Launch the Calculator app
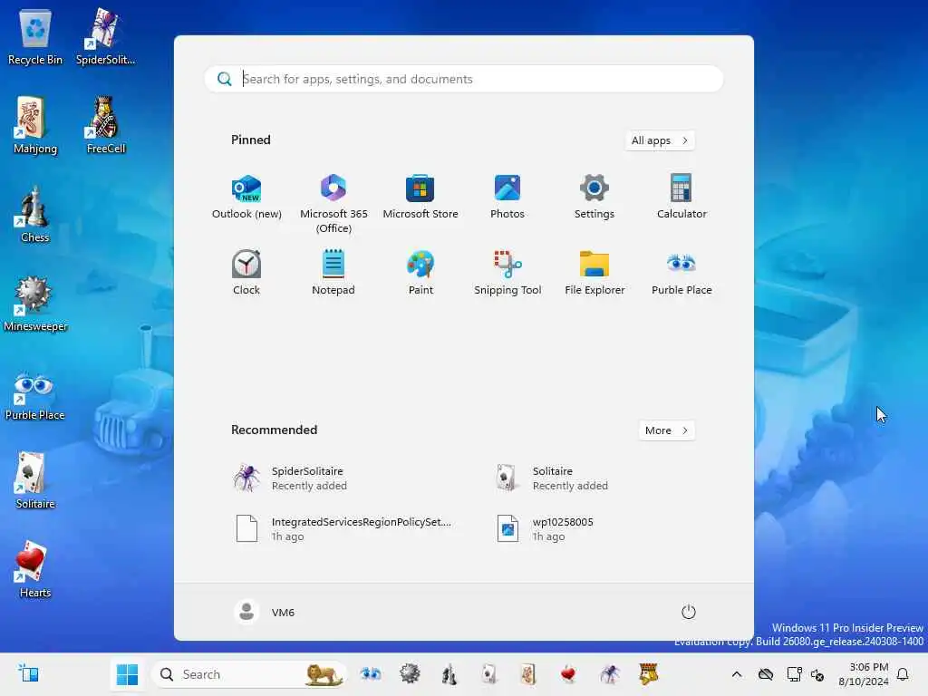Viewport: 928px width, 696px height. pos(681,198)
